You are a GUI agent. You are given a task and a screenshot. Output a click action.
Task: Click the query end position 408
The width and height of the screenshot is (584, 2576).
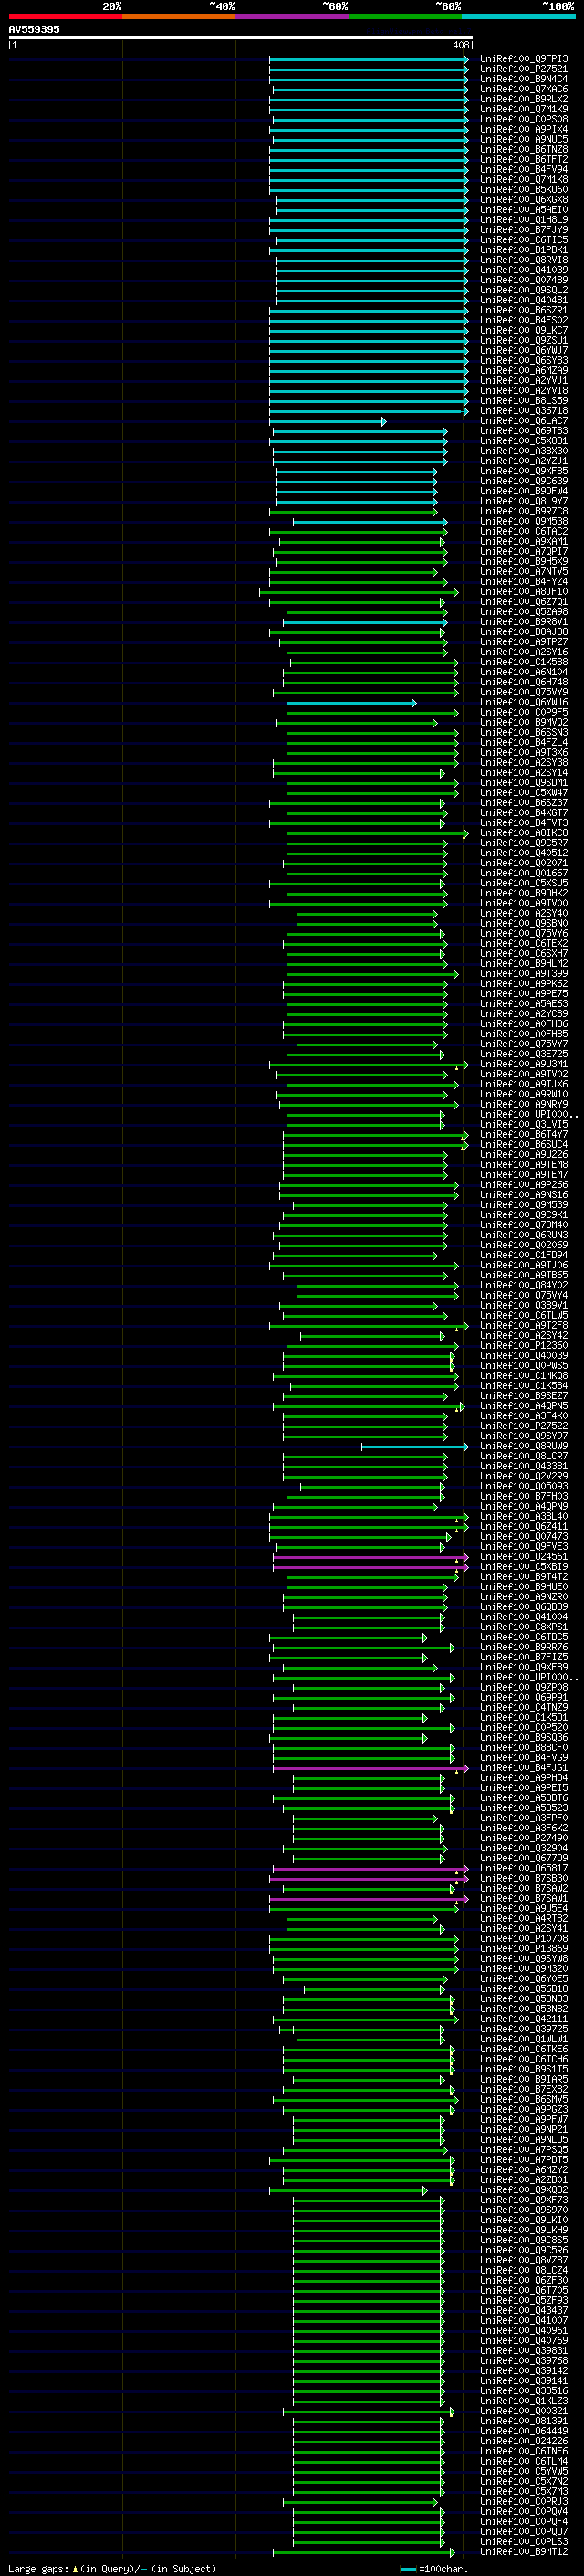[460, 45]
